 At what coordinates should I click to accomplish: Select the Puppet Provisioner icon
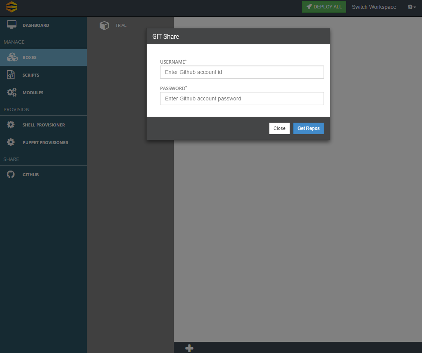coord(11,142)
